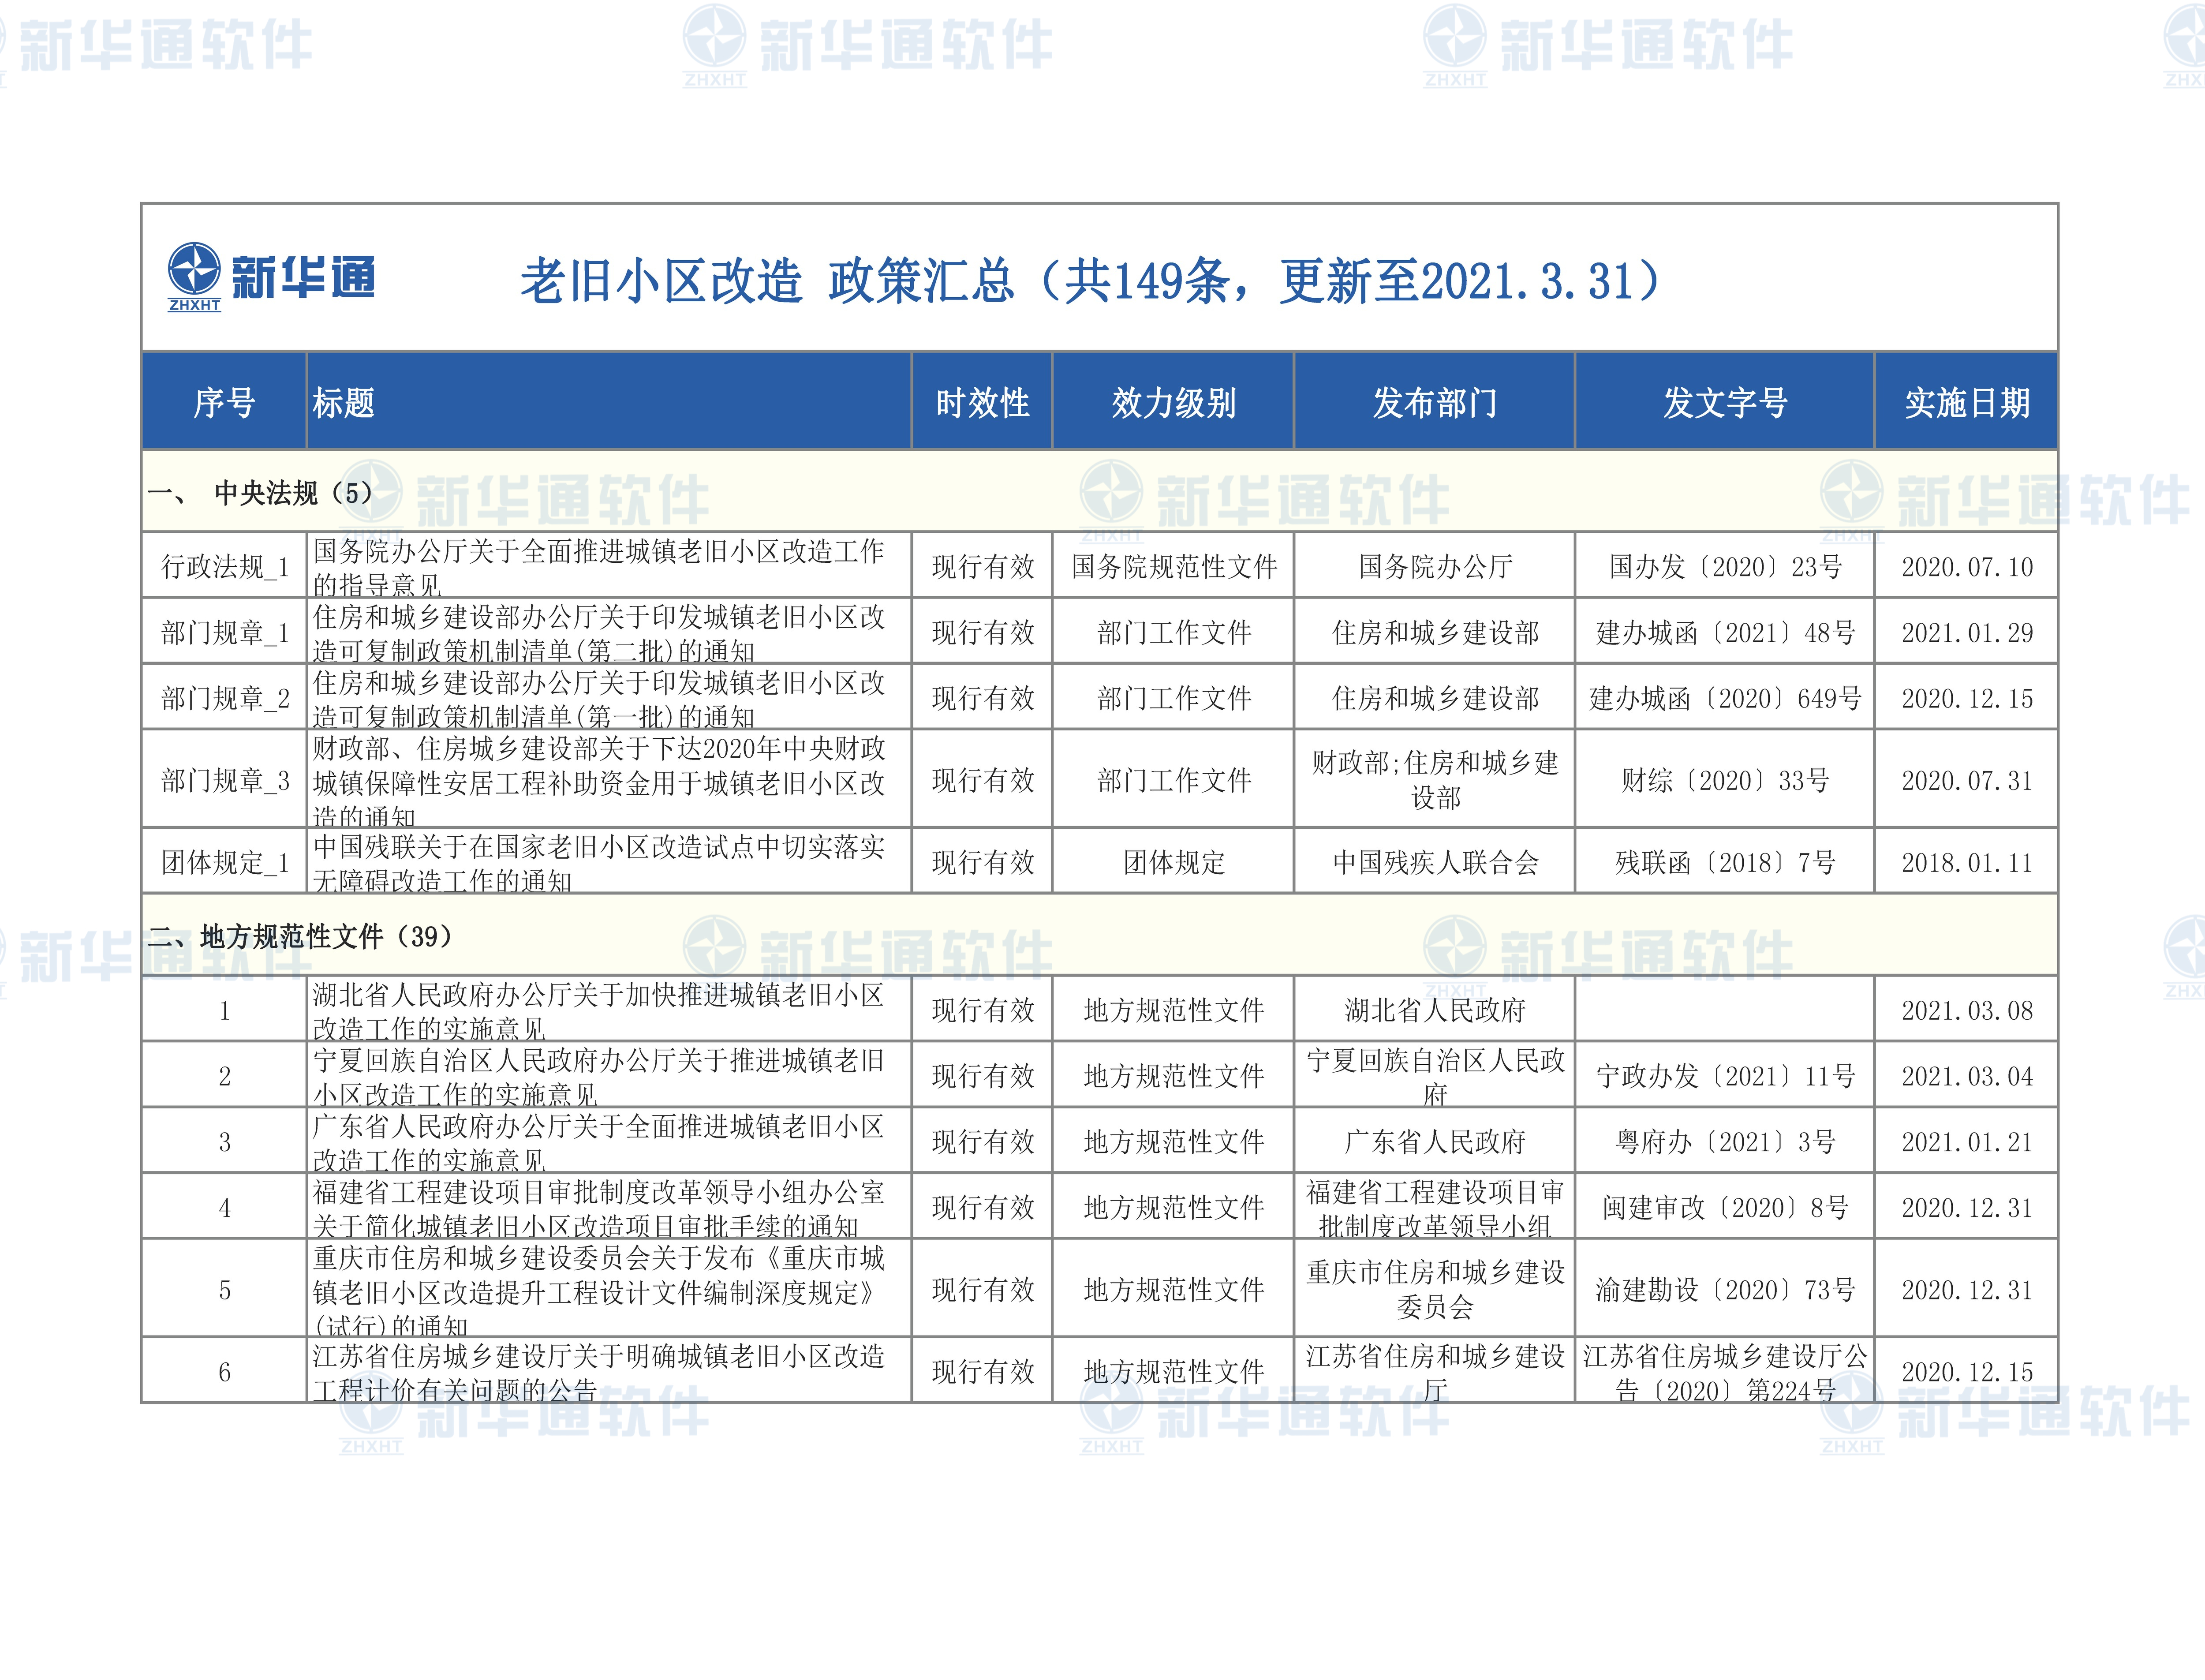Viewport: 2205px width, 1680px height.
Task: Select the 实施日期 column header
Action: pyautogui.click(x=1966, y=402)
